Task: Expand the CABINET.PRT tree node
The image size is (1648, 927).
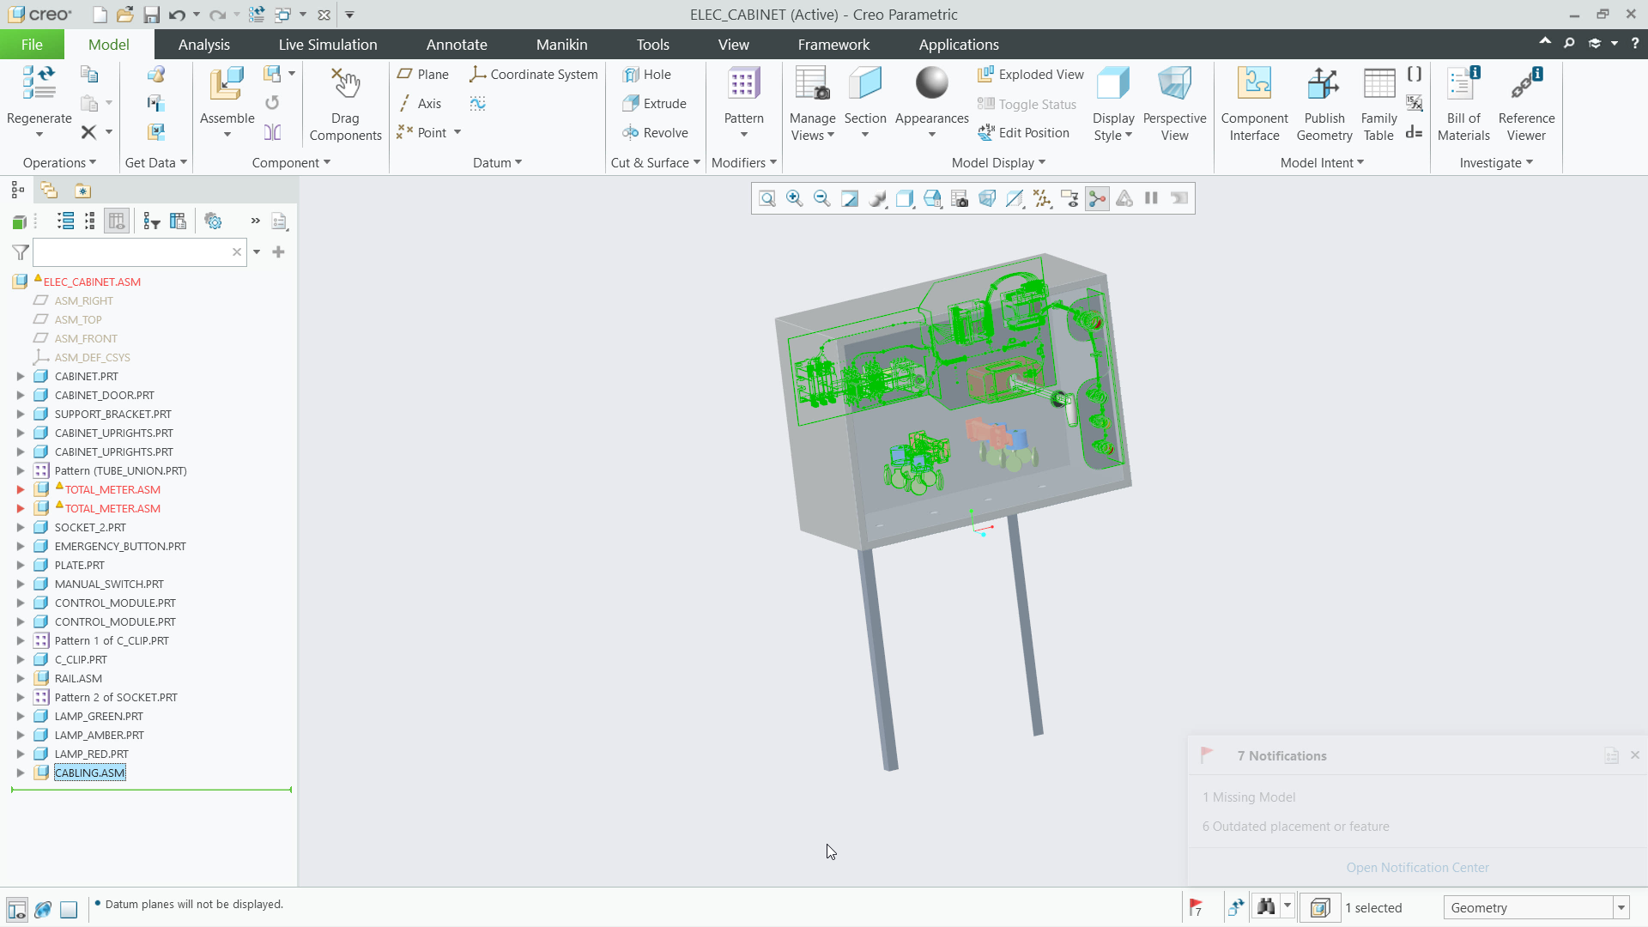Action: tap(21, 376)
